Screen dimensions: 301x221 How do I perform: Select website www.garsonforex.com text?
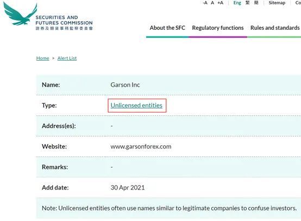(141, 147)
